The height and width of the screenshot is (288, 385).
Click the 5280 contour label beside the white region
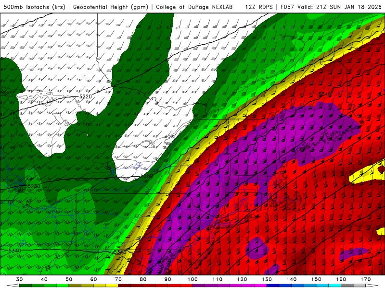tap(147, 176)
